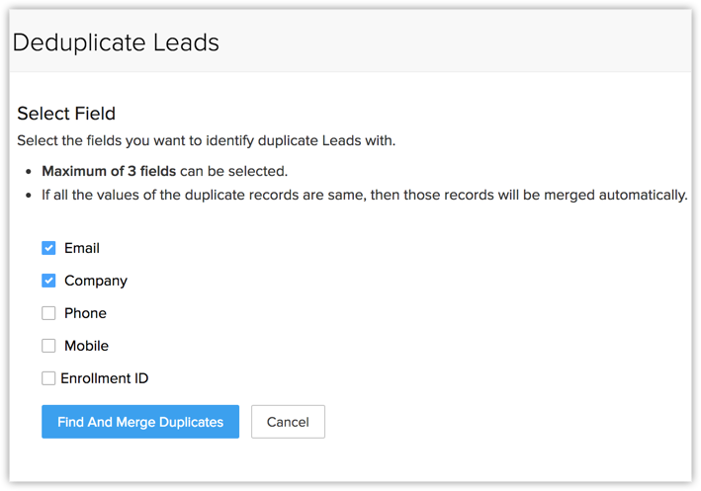Click the bold Maximum of 3 fields text

pos(109,171)
